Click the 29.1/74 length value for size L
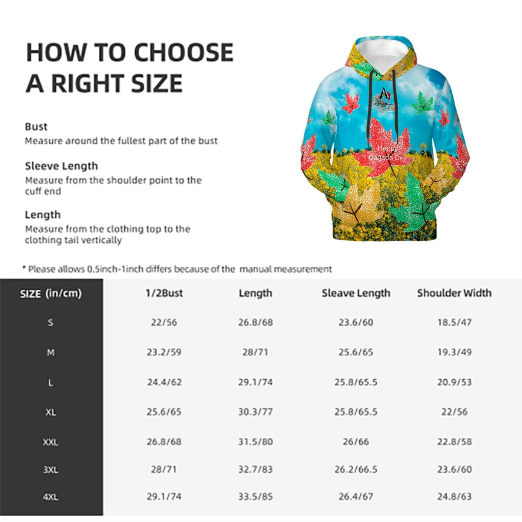This screenshot has width=522, height=522. (x=255, y=382)
